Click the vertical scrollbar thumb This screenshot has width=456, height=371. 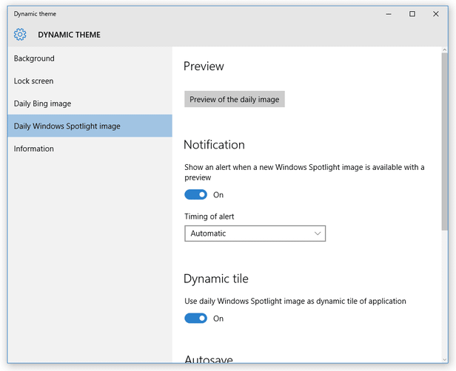click(x=444, y=141)
